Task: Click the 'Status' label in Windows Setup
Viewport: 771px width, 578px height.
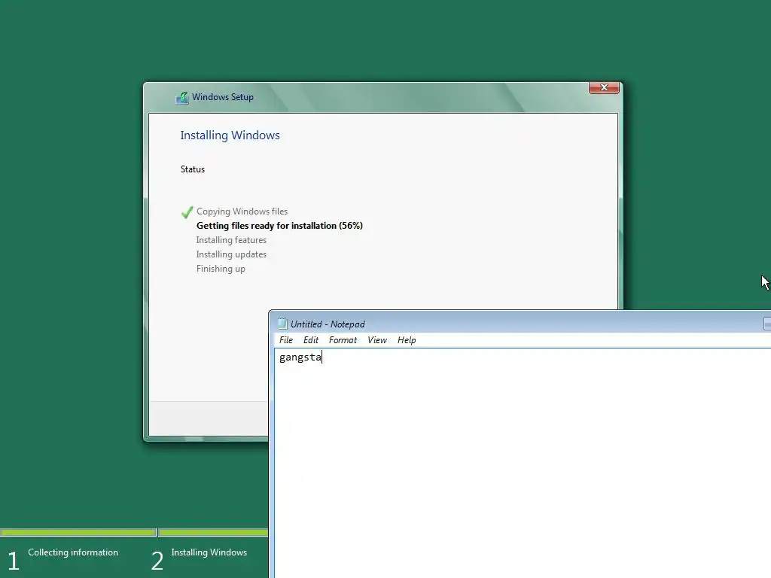Action: tap(192, 169)
